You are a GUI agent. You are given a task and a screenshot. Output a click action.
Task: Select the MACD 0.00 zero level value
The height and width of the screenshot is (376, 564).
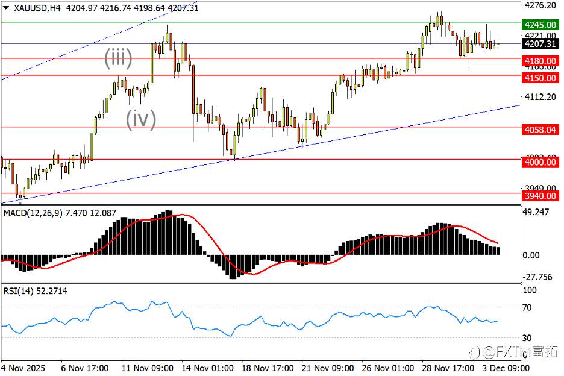[x=531, y=255]
